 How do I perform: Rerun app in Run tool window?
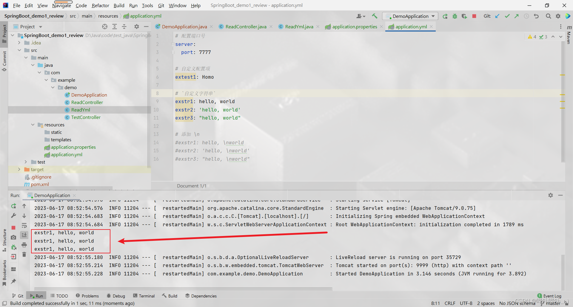13,206
